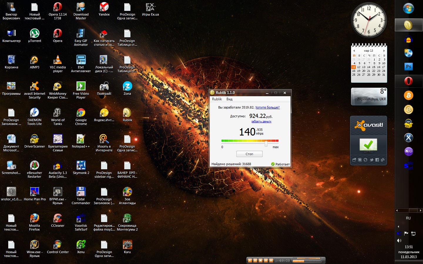Open the World of Tanks shortcut

(58, 113)
